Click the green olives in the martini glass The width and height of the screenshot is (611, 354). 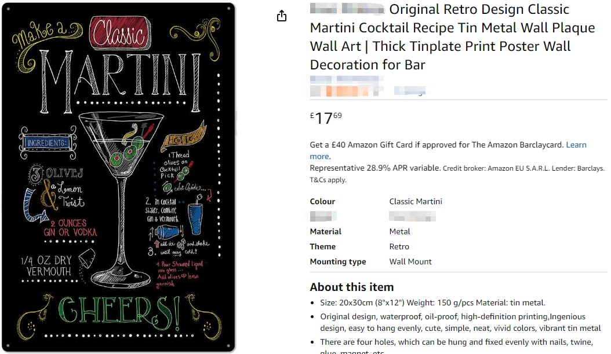(129, 151)
